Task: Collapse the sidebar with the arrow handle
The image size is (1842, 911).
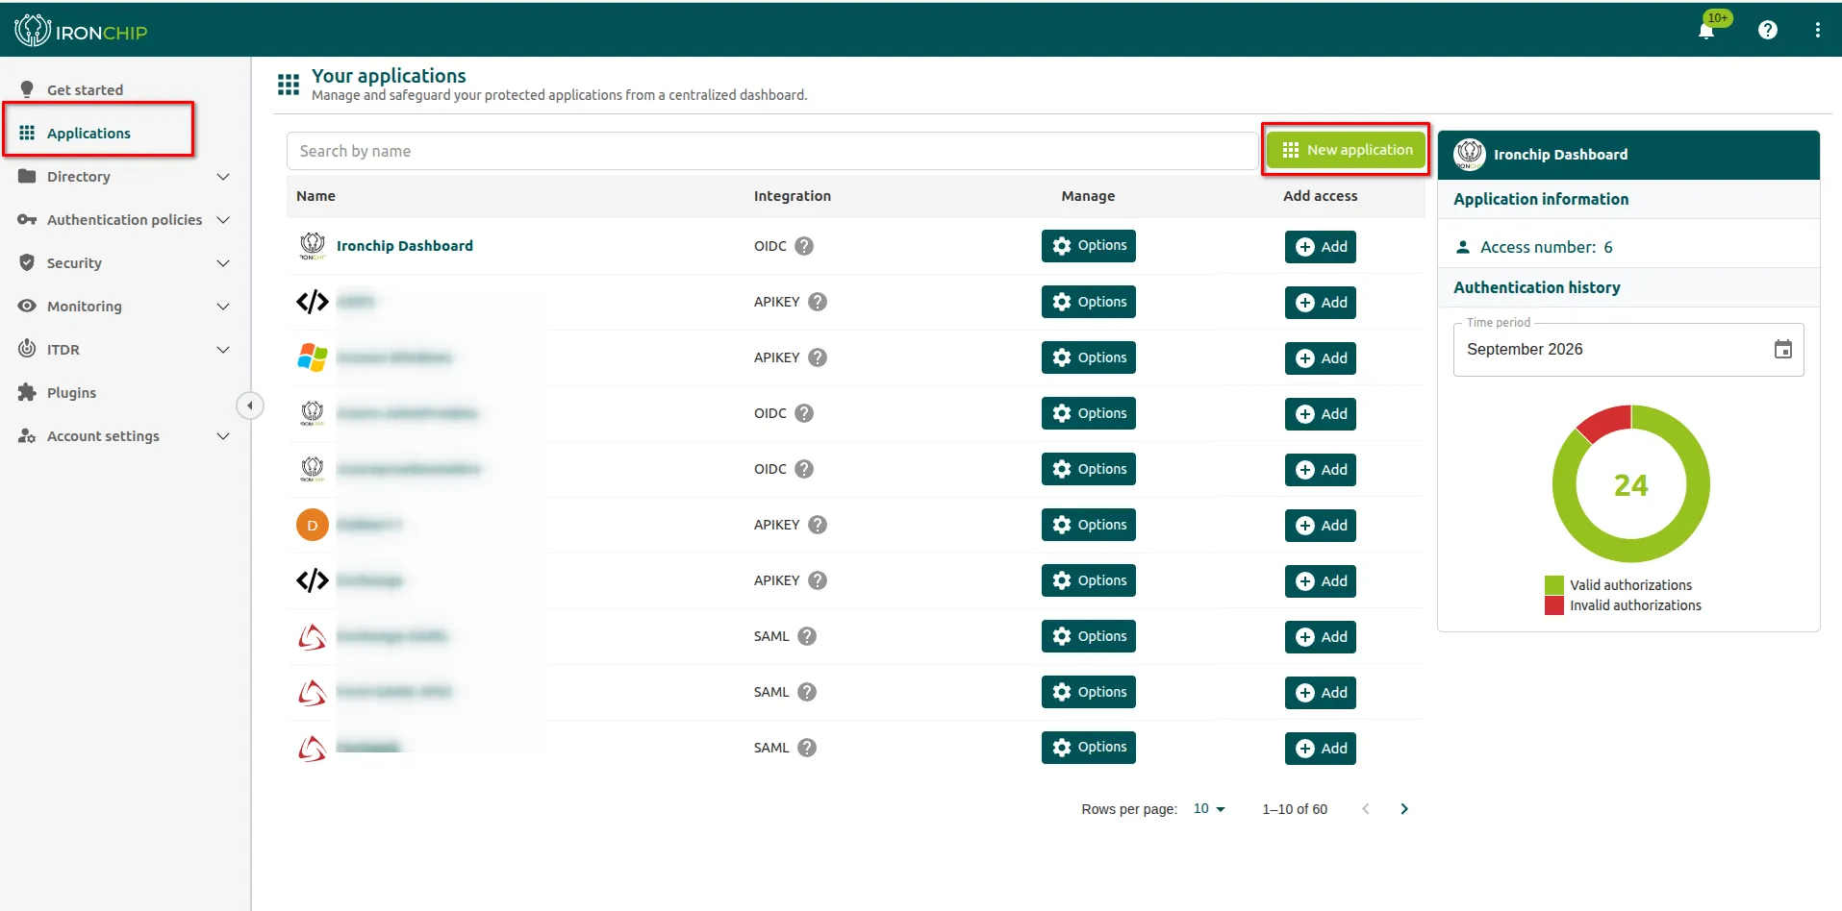Action: click(250, 406)
